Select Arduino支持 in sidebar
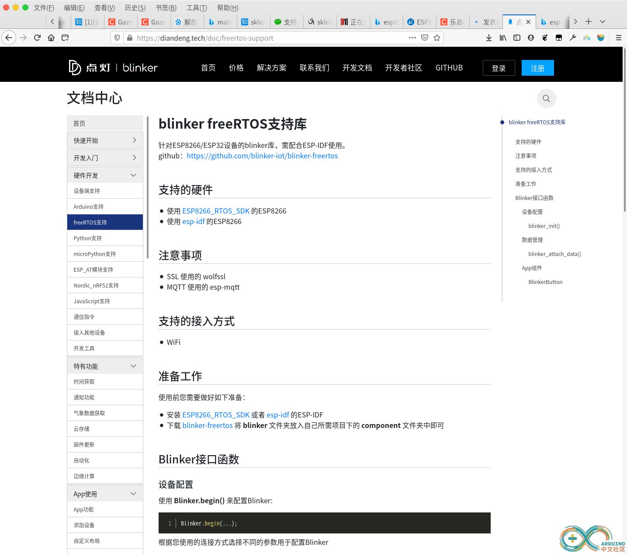 [105, 207]
